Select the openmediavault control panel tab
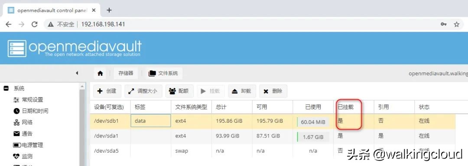Viewport: 468px width, 166px height. [x=51, y=10]
